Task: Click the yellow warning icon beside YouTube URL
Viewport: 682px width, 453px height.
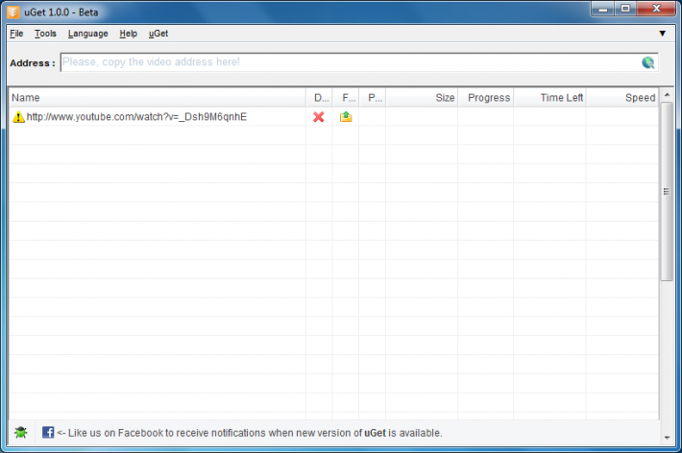Action: [x=18, y=116]
